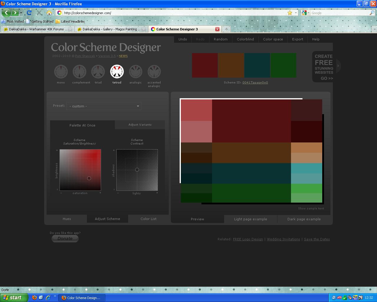Open the Scheme ID link
Image resolution: width=377 pixels, height=302 pixels.
pos(255,83)
